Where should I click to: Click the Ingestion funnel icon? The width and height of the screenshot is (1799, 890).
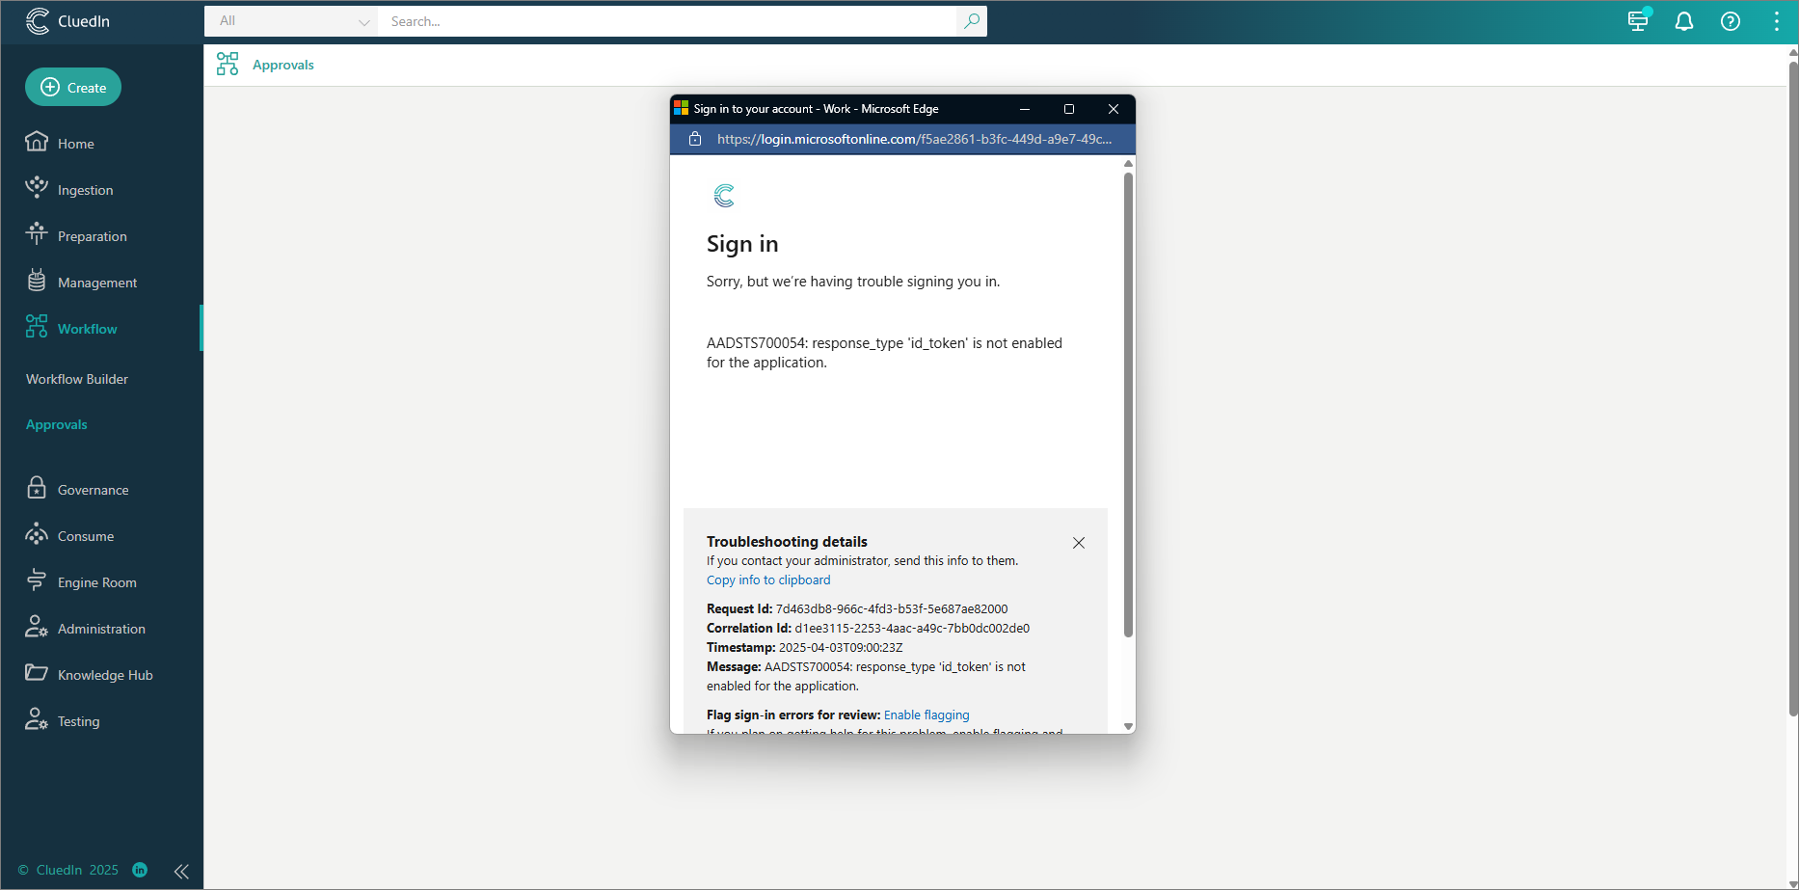coord(37,187)
